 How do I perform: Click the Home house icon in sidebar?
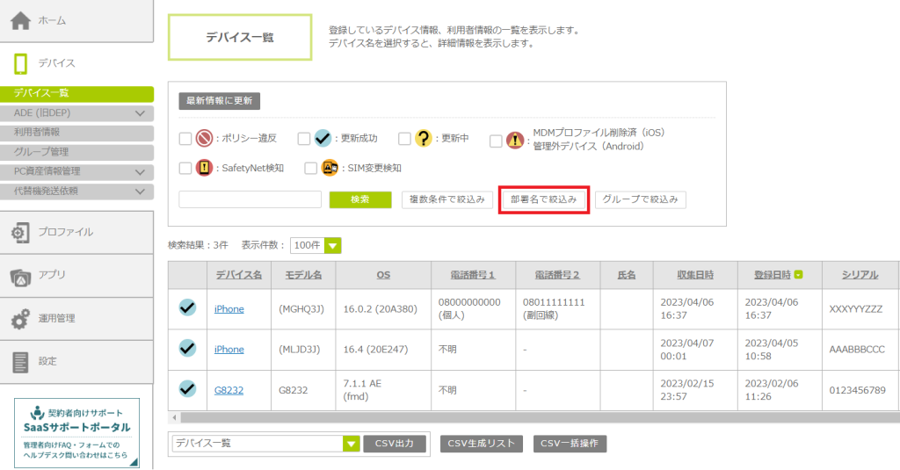tap(20, 20)
